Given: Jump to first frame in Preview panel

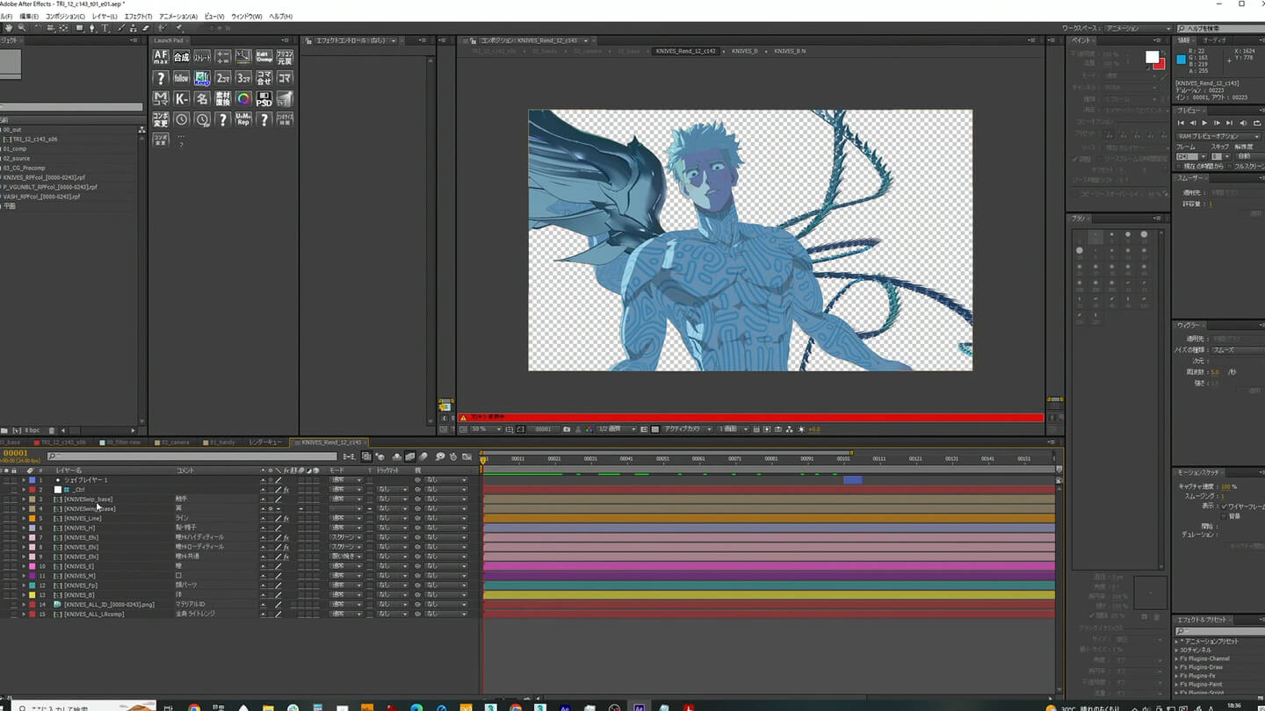Looking at the screenshot, I should 1181,123.
